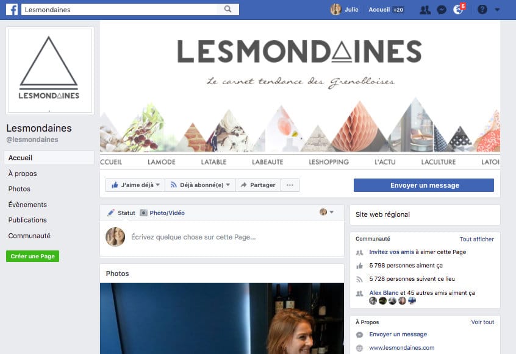The width and height of the screenshot is (516, 354).
Task: Expand the account menu arrow
Action: 497,10
